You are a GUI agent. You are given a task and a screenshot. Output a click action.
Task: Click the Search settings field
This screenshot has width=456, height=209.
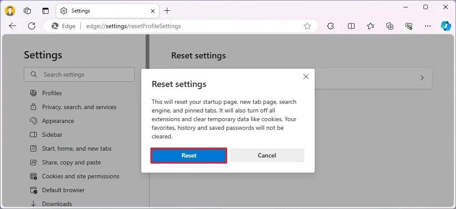coord(79,74)
